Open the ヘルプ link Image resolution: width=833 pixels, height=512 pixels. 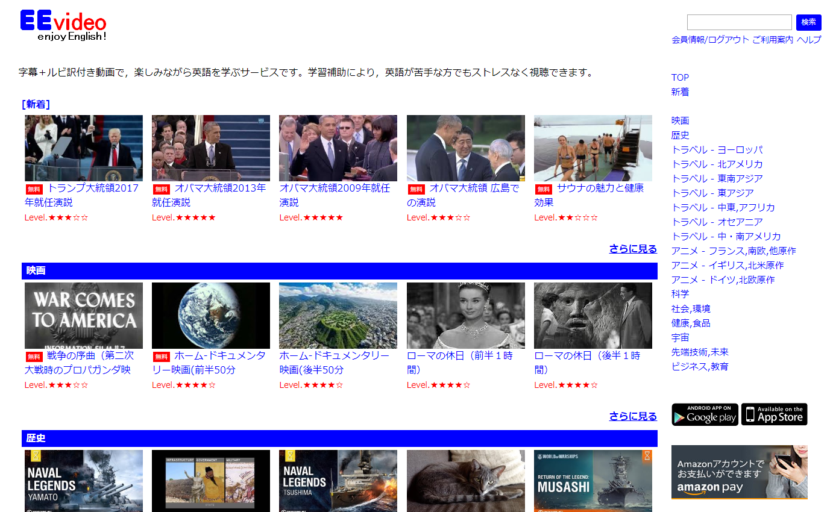[x=809, y=40]
